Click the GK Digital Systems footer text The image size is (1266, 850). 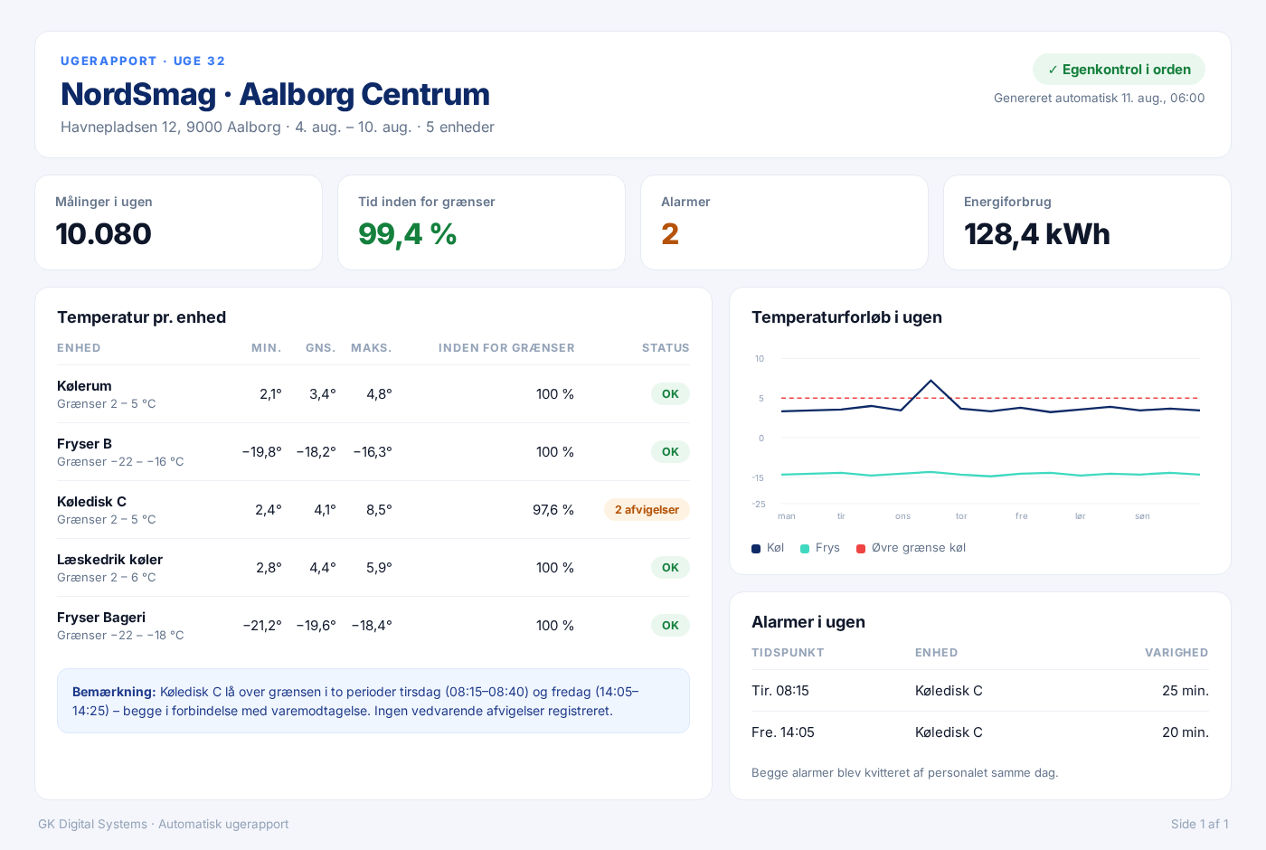click(x=164, y=825)
